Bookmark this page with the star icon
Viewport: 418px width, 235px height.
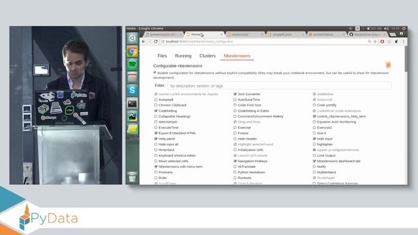coord(375,42)
